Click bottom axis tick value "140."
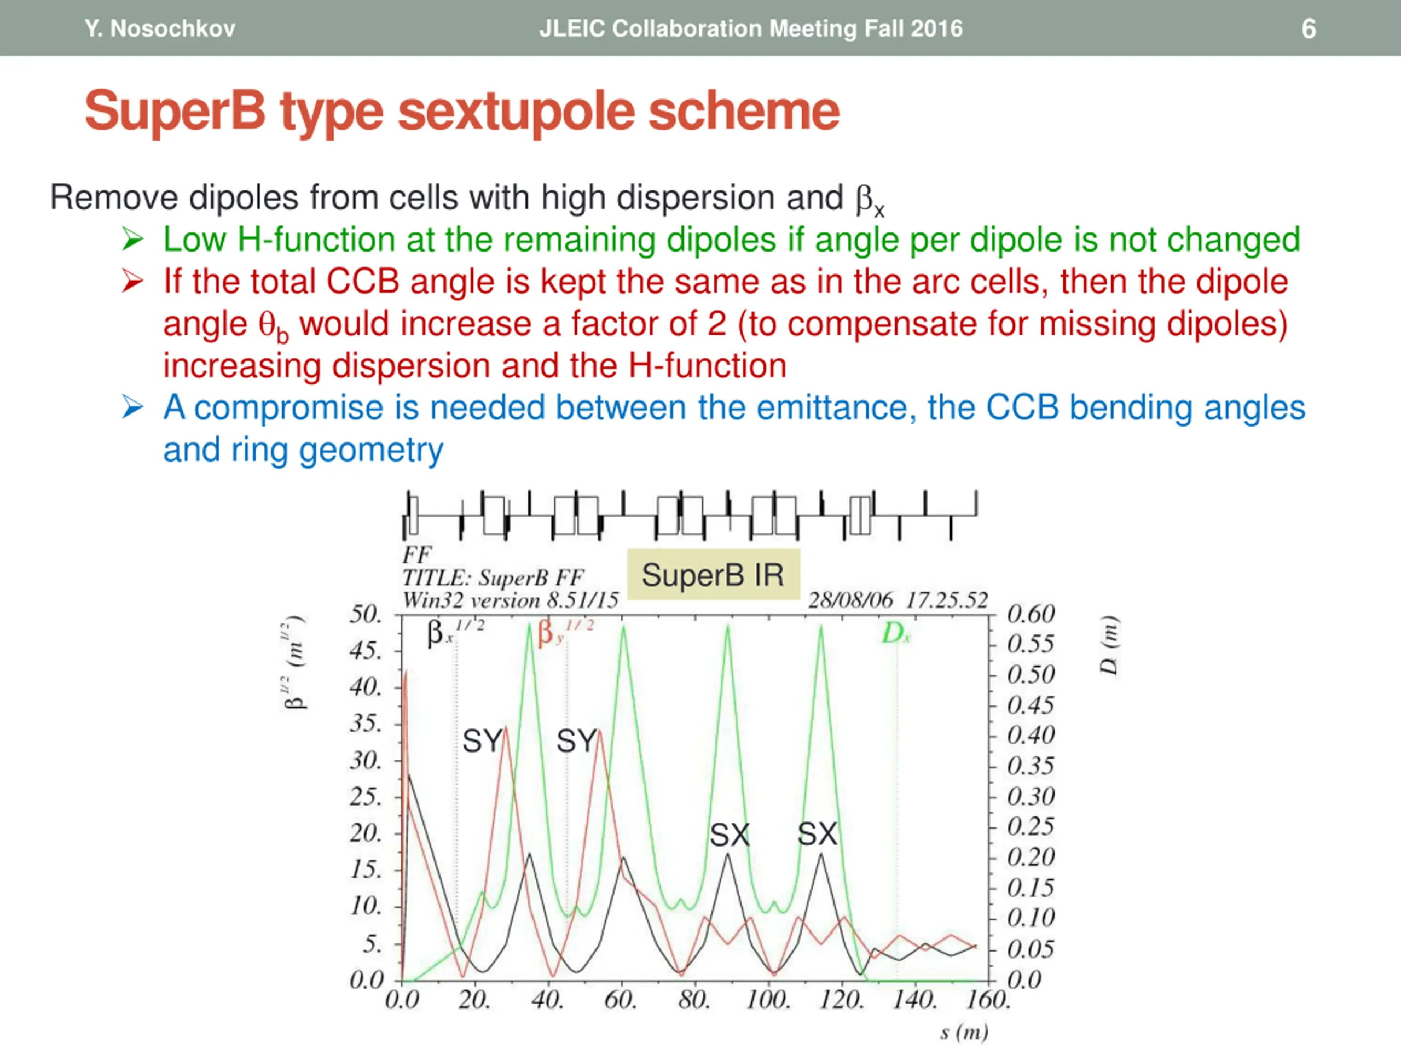This screenshot has width=1401, height=1050. 914,1000
